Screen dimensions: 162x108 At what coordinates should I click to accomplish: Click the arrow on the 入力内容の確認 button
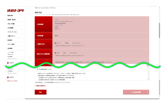coord(148,92)
